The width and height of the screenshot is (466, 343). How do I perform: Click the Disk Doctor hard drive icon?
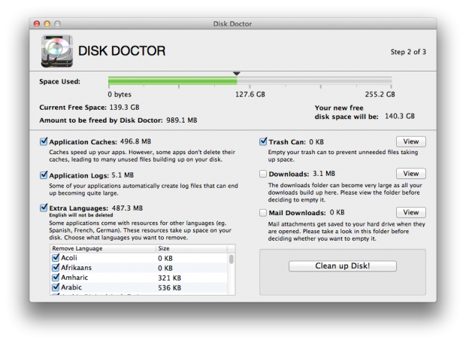[x=57, y=51]
